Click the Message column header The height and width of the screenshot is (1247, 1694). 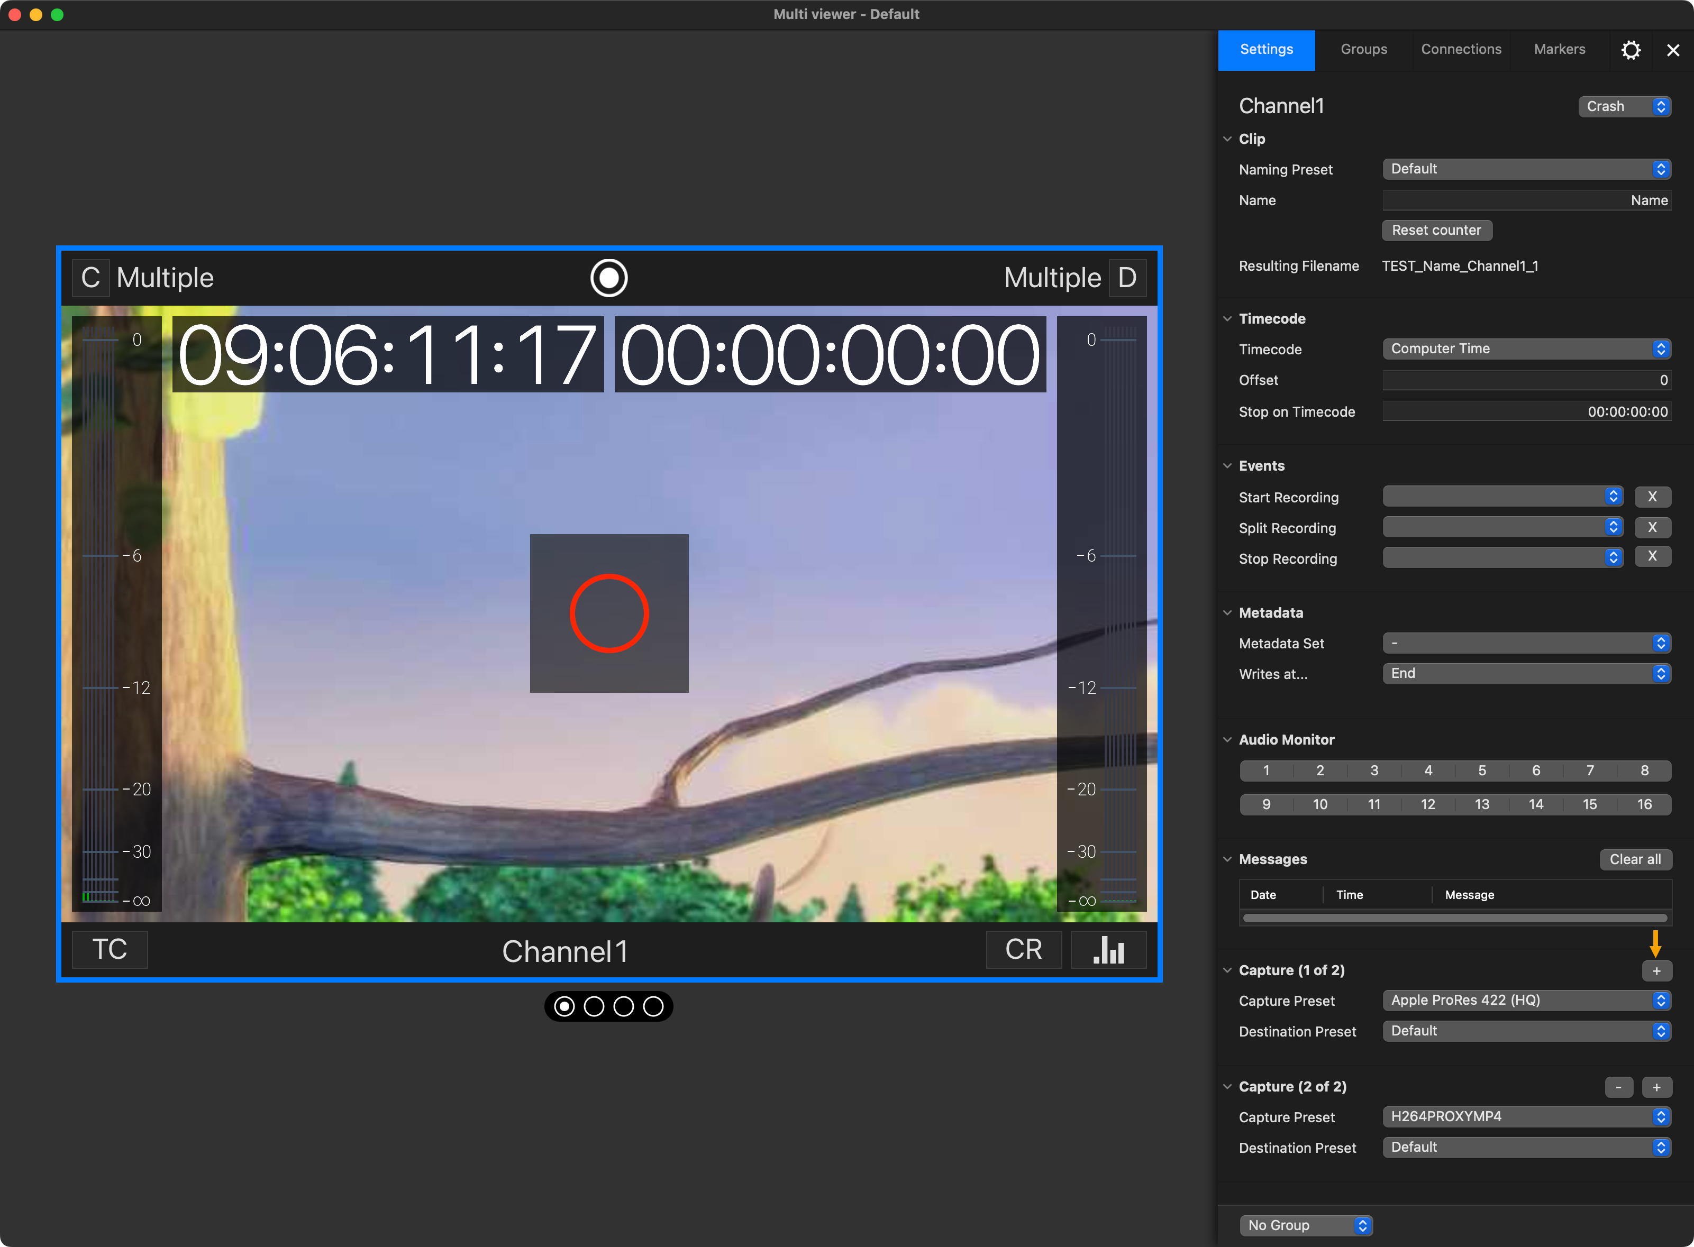pyautogui.click(x=1469, y=895)
